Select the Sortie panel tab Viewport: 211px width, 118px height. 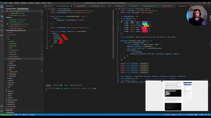(x=66, y=85)
